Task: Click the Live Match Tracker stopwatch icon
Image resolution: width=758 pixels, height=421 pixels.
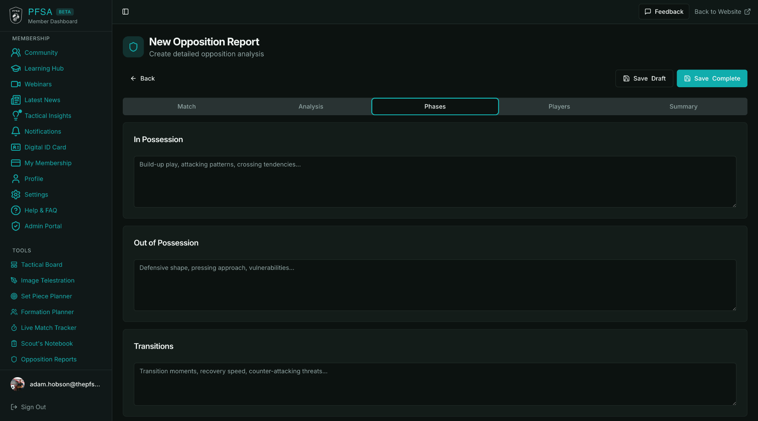Action: (x=14, y=328)
